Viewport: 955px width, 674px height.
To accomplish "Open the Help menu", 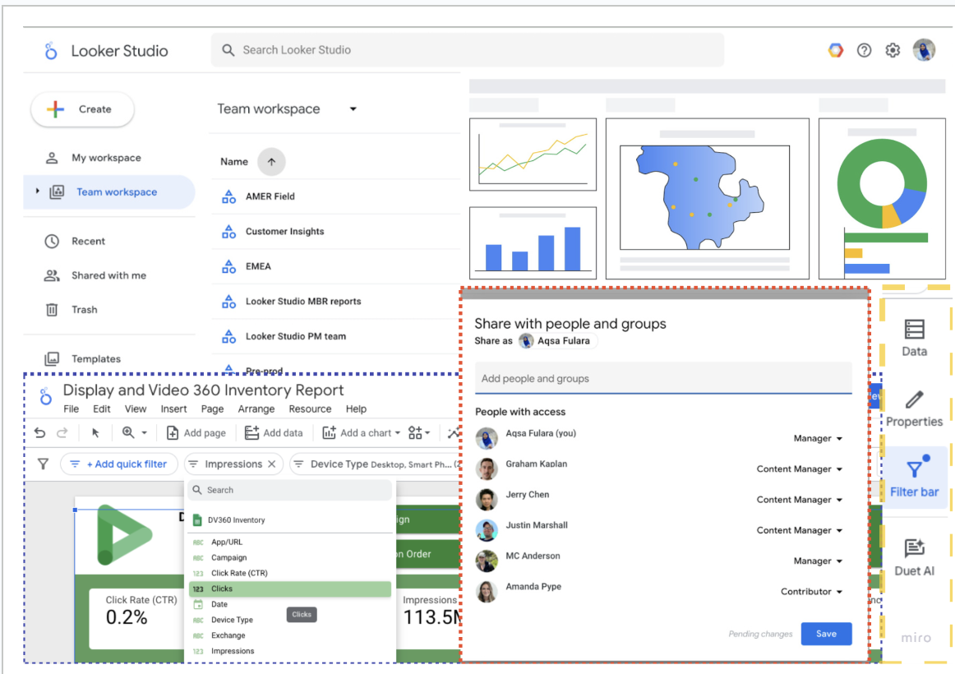I will 357,409.
